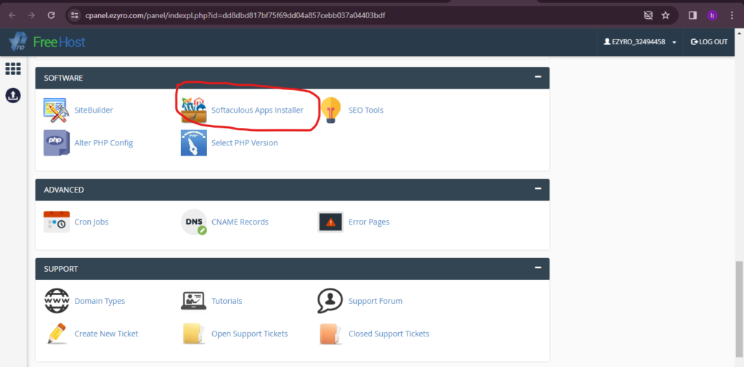Image resolution: width=744 pixels, height=367 pixels.
Task: Open the Tutorials laptop icon
Action: coord(194,301)
